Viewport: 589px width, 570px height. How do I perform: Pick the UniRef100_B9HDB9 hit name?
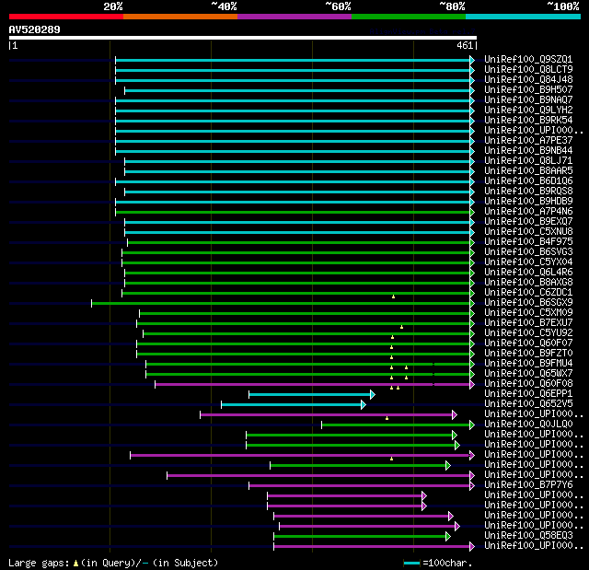(528, 202)
